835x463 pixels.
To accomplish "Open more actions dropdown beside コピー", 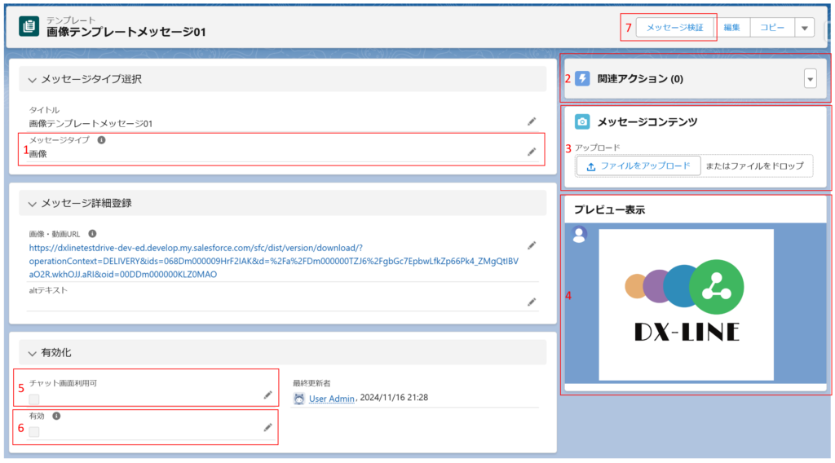I will pos(804,28).
